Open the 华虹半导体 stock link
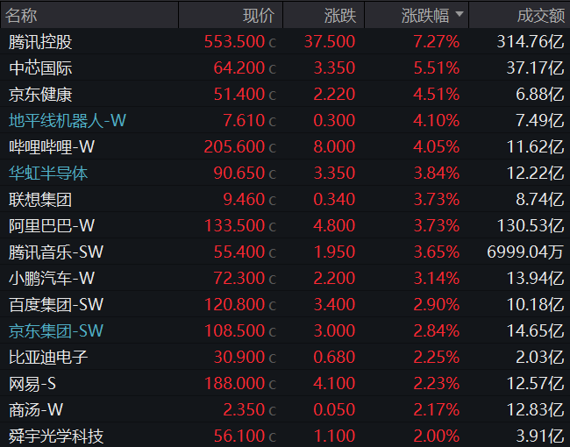570x447 pixels. coord(48,174)
